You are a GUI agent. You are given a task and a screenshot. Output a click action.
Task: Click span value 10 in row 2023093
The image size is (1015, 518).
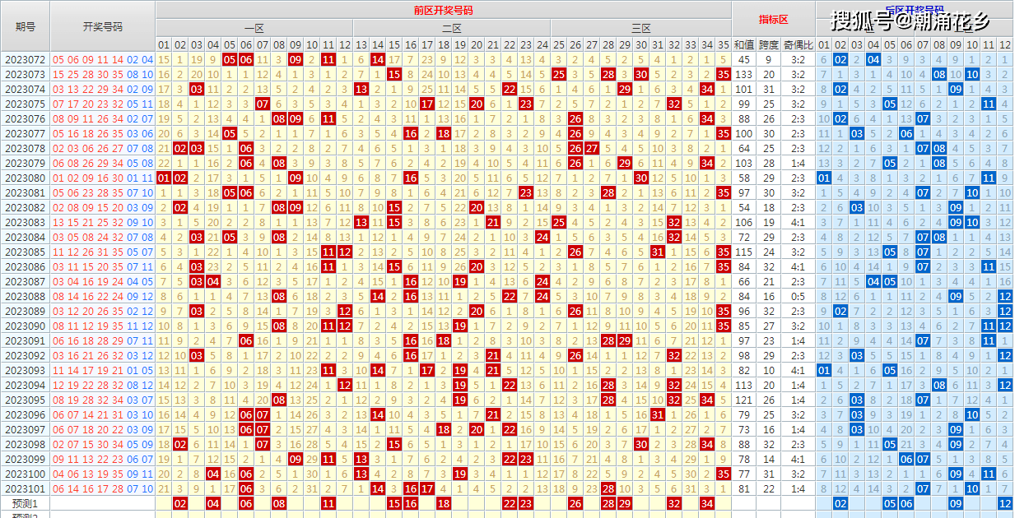pyautogui.click(x=769, y=370)
